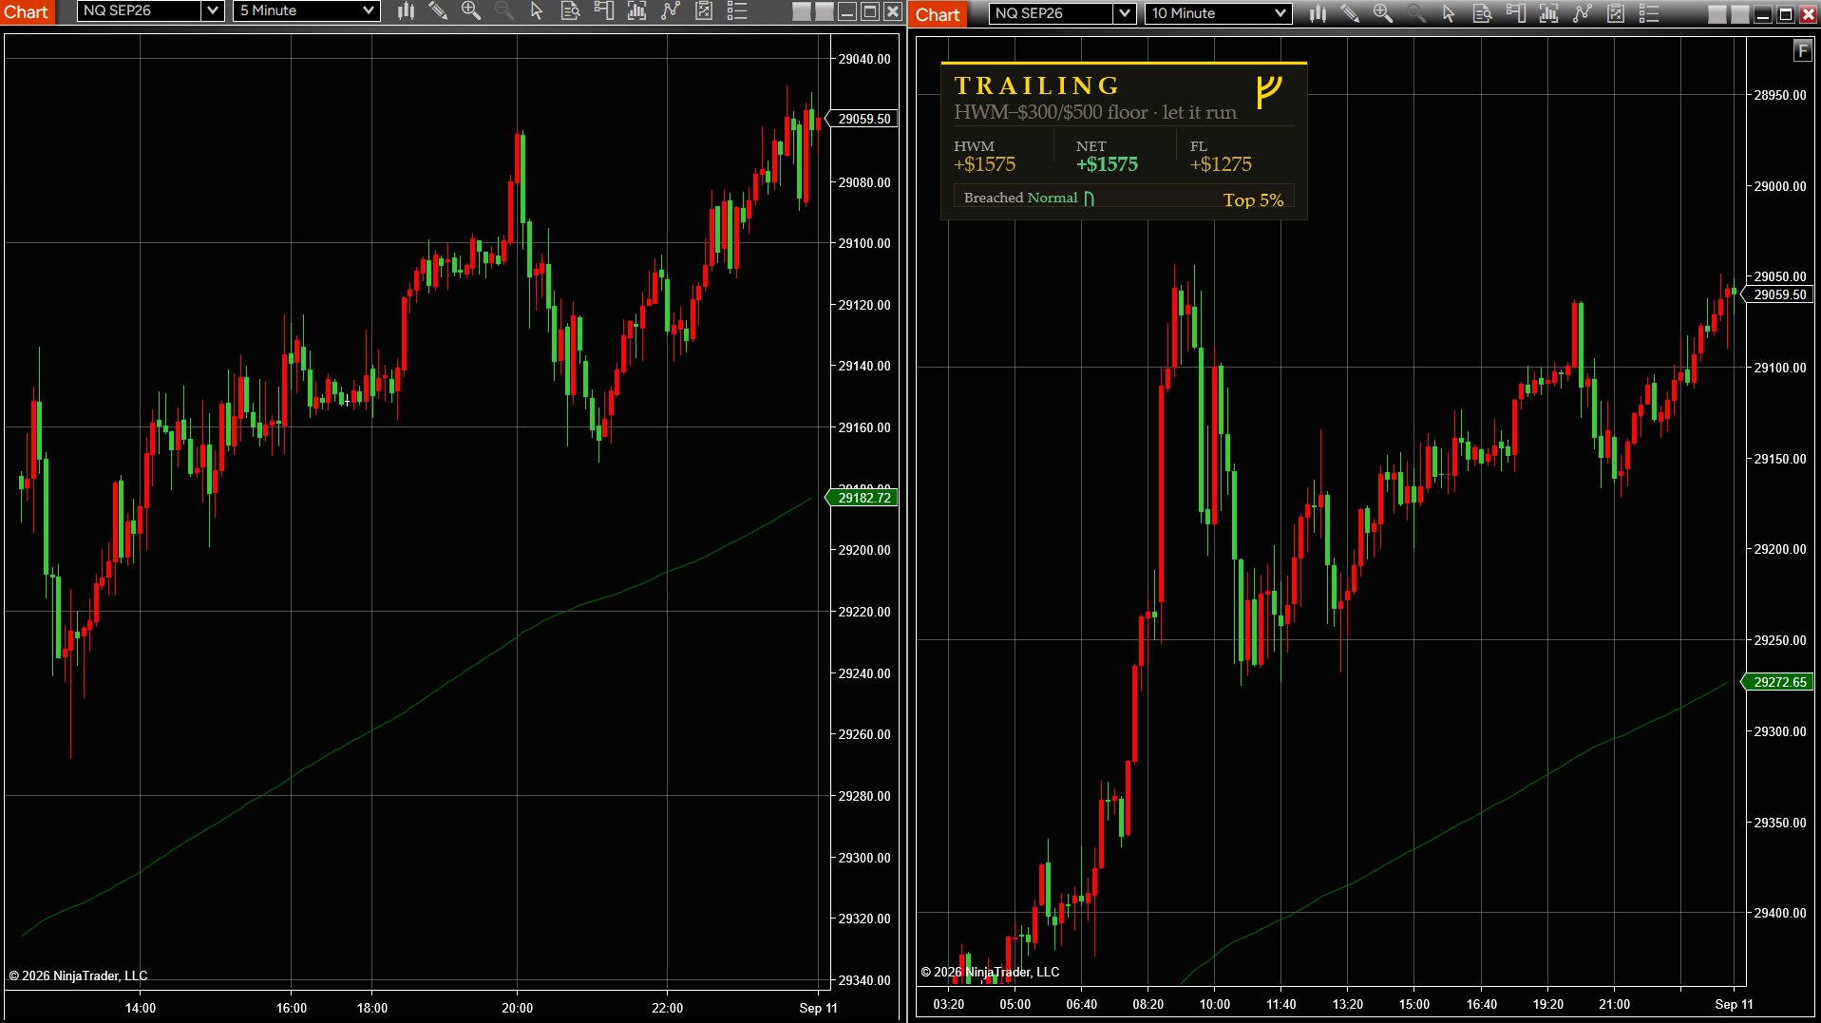Click the Chart tab of left window
Viewport: 1821px width, 1023px height.
27,11
